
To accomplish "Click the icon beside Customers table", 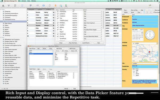I will [3, 17].
